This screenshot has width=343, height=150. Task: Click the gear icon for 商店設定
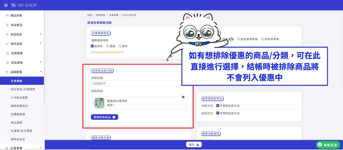pyautogui.click(x=7, y=34)
